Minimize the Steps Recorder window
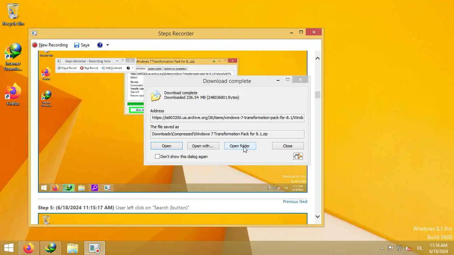Image resolution: width=454 pixels, height=255 pixels. (292, 32)
